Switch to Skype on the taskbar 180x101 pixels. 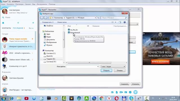131,98
